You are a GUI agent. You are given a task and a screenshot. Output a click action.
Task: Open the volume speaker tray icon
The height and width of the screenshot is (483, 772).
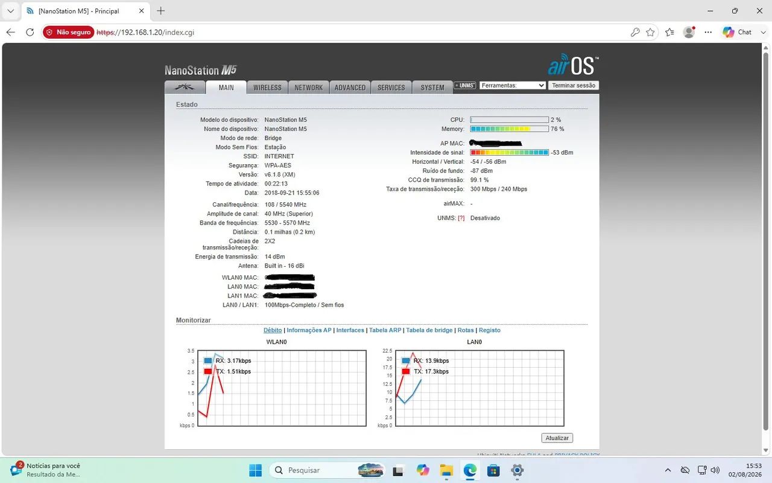coord(715,470)
